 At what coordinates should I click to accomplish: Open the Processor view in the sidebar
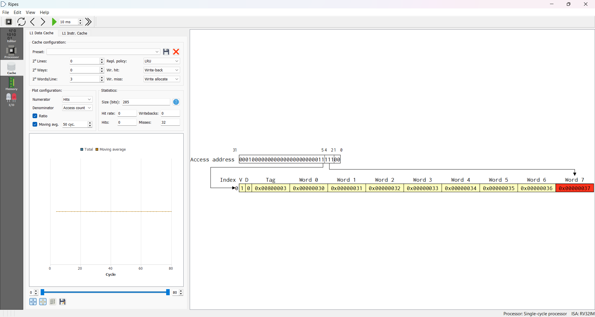(x=11, y=52)
